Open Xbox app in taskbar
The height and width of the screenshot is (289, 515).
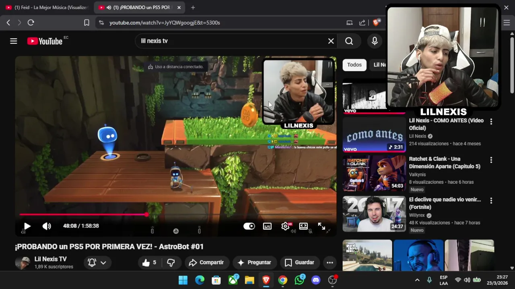tap(233, 280)
